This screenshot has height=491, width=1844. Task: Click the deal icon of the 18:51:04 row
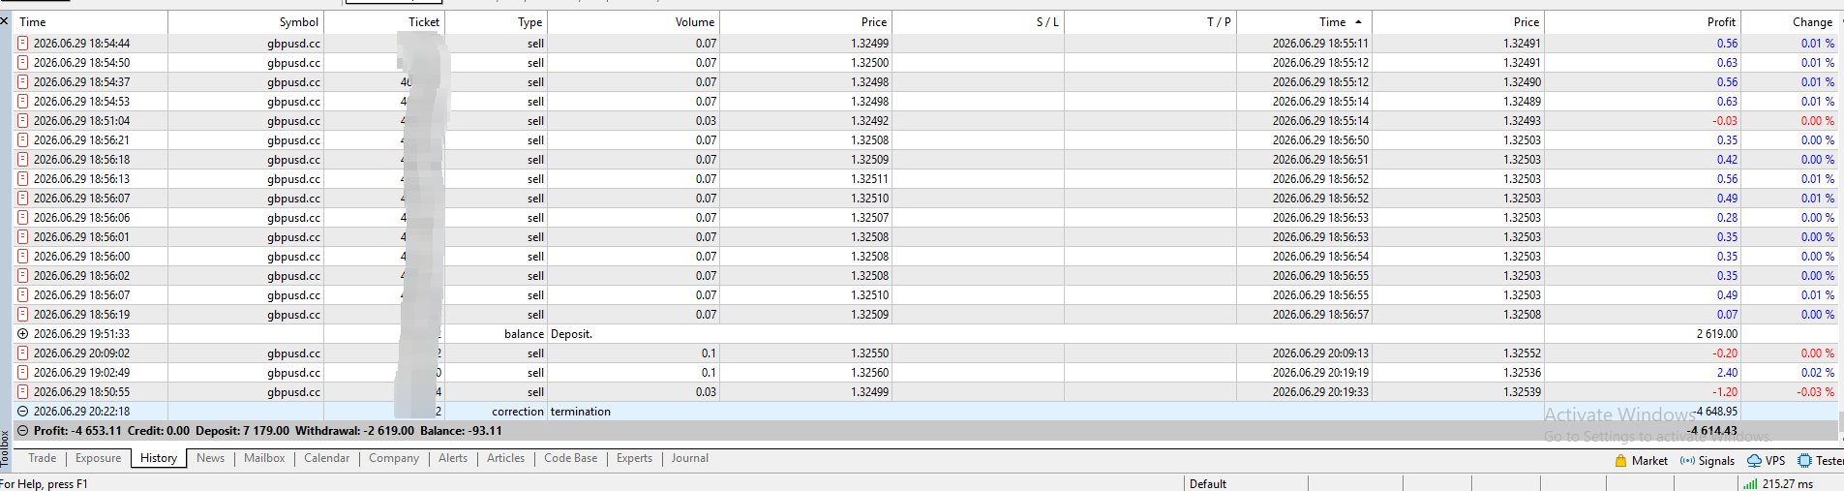click(23, 121)
